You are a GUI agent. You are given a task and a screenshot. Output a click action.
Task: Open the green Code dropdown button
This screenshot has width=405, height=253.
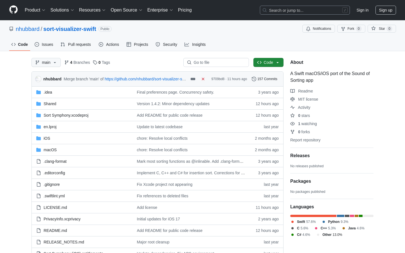pyautogui.click(x=268, y=62)
